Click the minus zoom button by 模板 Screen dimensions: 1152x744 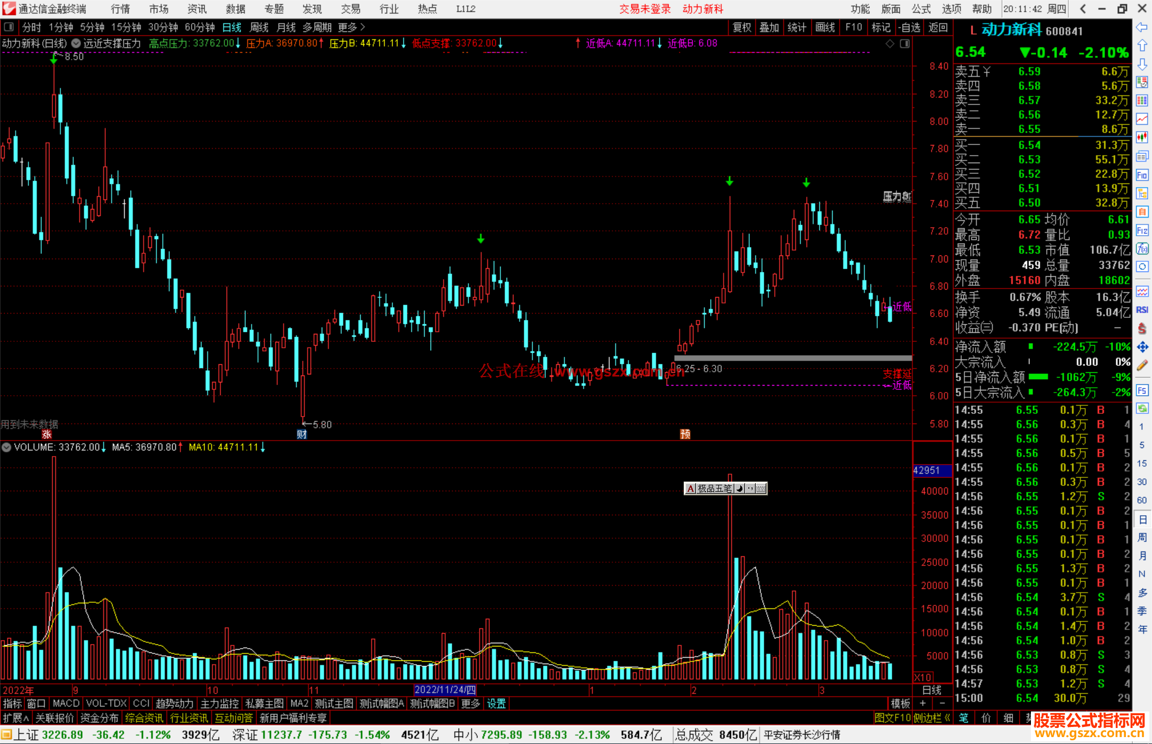click(x=942, y=703)
